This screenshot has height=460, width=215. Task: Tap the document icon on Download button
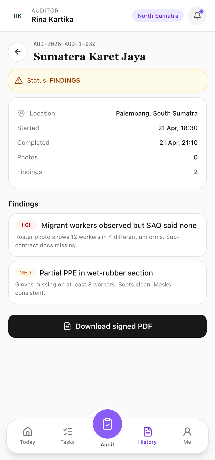pos(67,326)
